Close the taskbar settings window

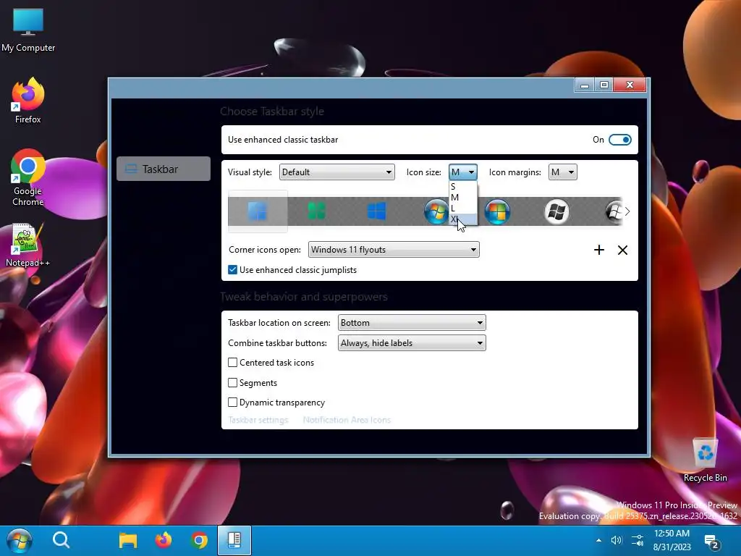(630, 85)
